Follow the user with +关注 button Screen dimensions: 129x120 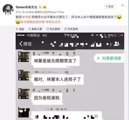click(109, 6)
